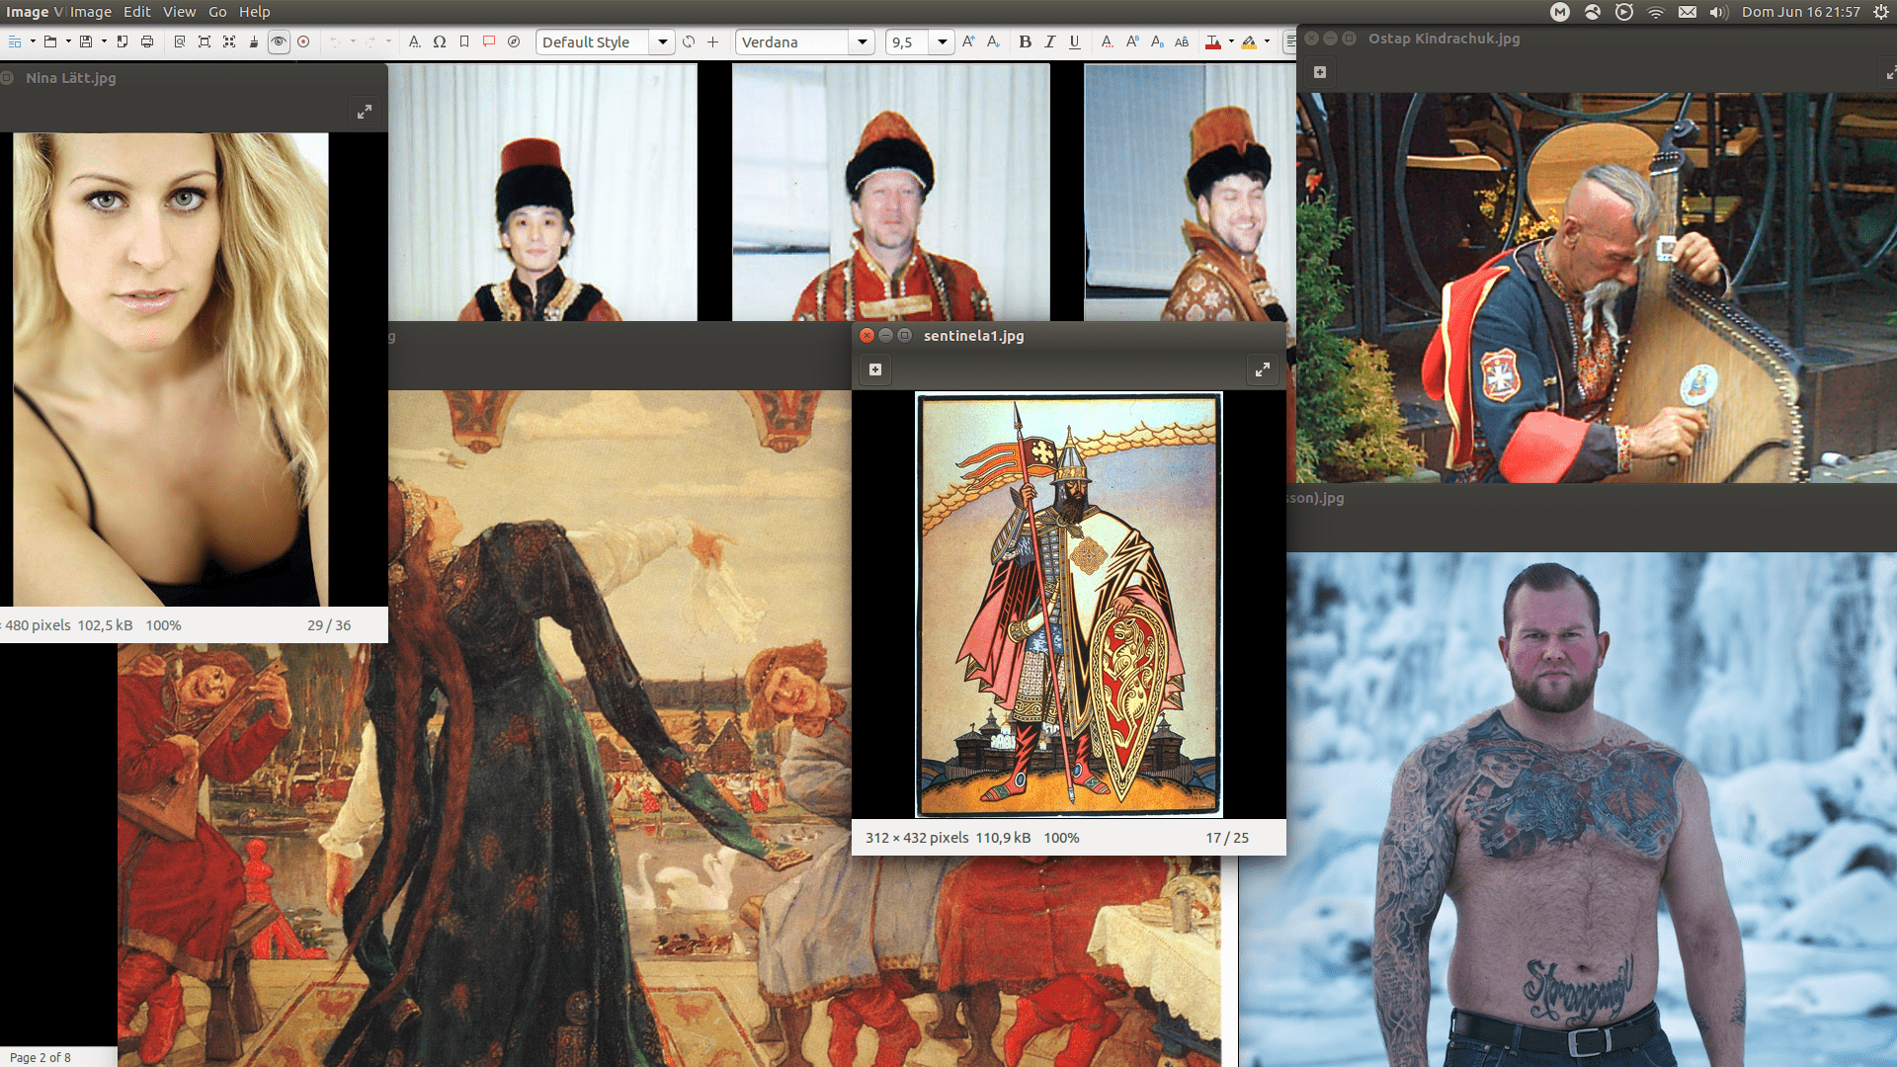Toggle Bold formatting

pos(1025,42)
